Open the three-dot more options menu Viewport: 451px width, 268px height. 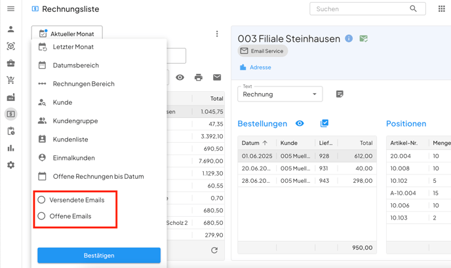(x=217, y=34)
